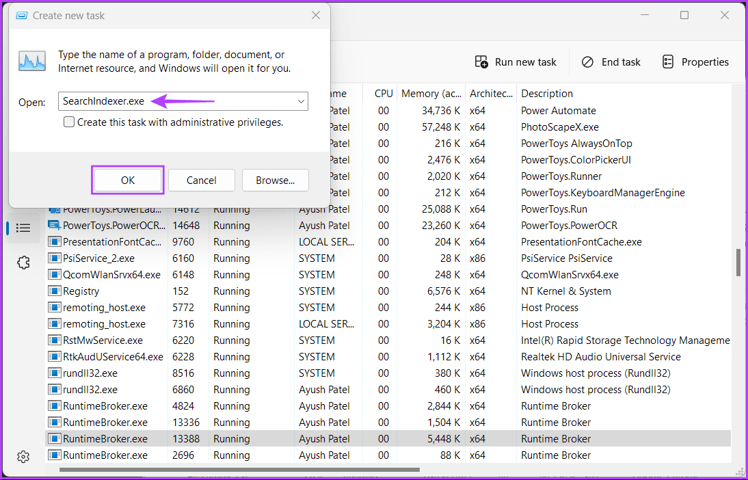Select PowerToys AlwaysOnTop description
Viewport: 748px width, 480px height.
coord(576,144)
